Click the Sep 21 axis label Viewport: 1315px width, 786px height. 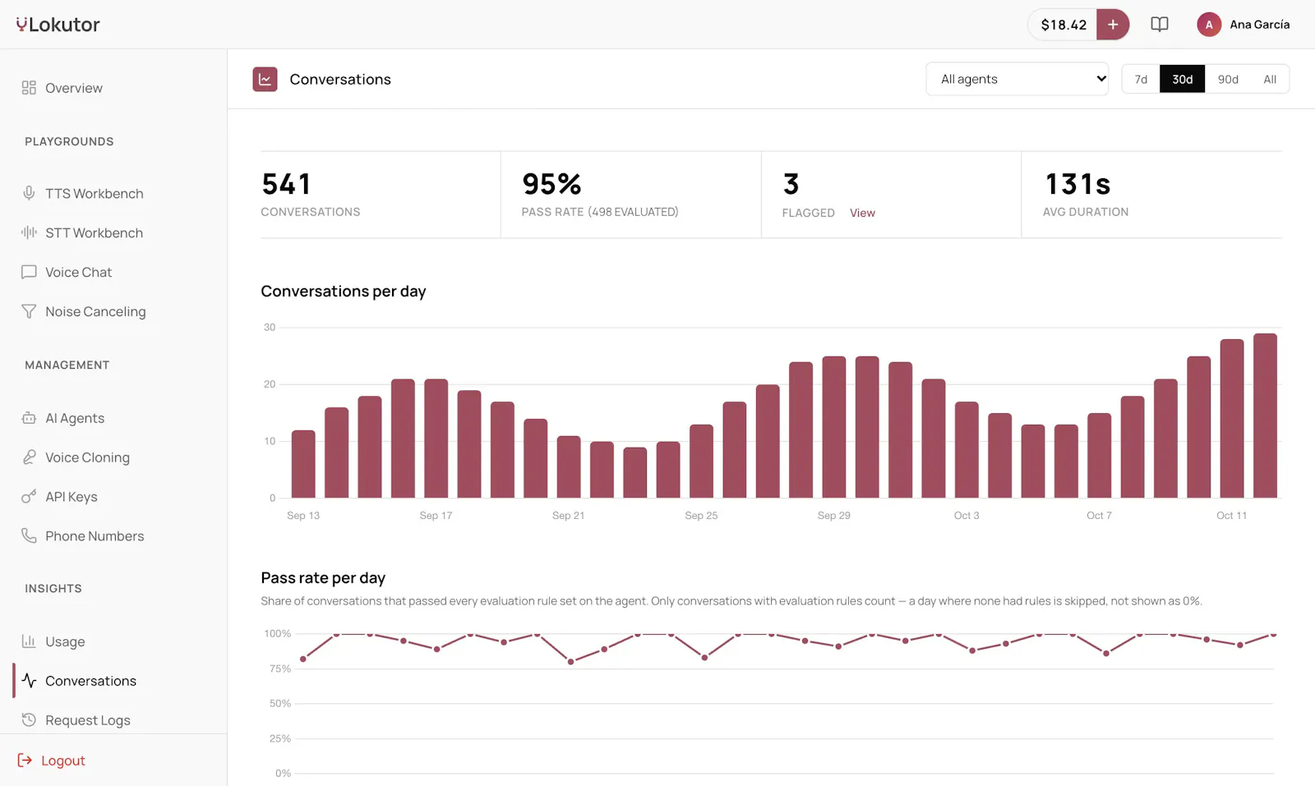[x=568, y=516]
